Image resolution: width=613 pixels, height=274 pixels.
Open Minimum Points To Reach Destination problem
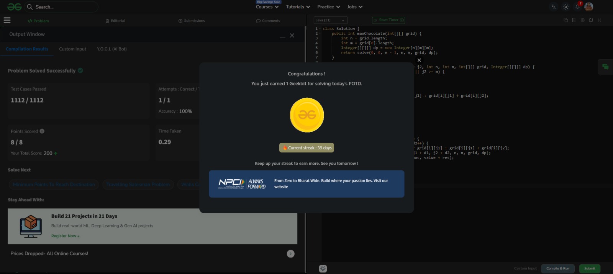coord(54,185)
